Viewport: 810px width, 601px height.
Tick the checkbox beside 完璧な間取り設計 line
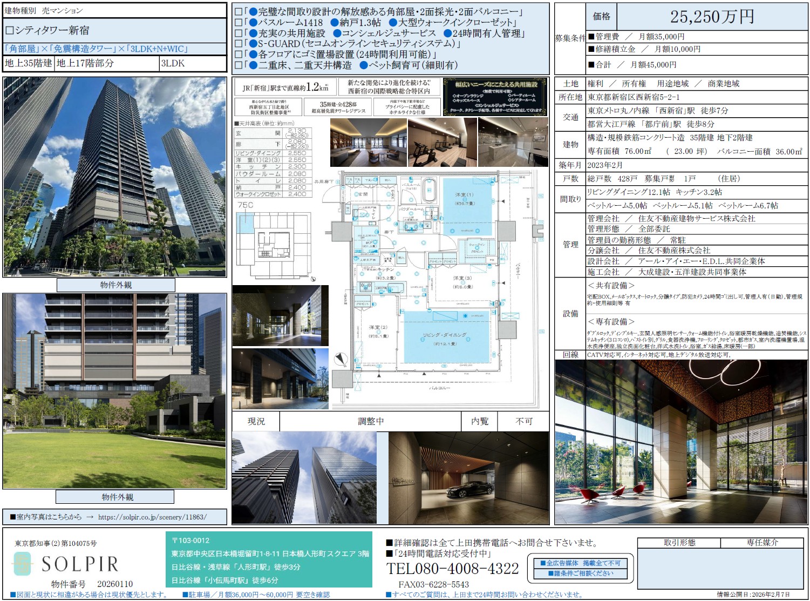point(238,12)
